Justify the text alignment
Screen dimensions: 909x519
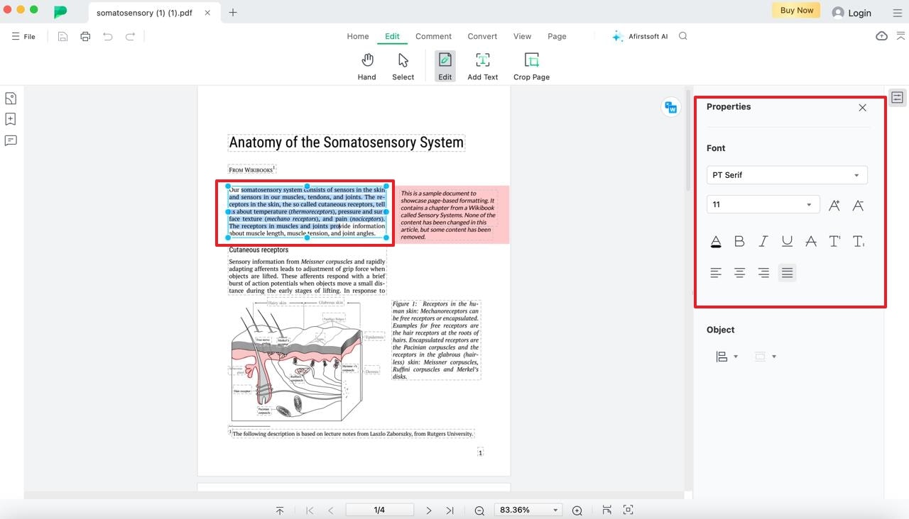pyautogui.click(x=787, y=273)
